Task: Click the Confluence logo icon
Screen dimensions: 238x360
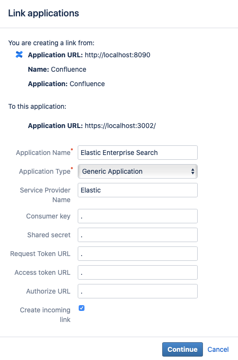Action: [x=19, y=55]
